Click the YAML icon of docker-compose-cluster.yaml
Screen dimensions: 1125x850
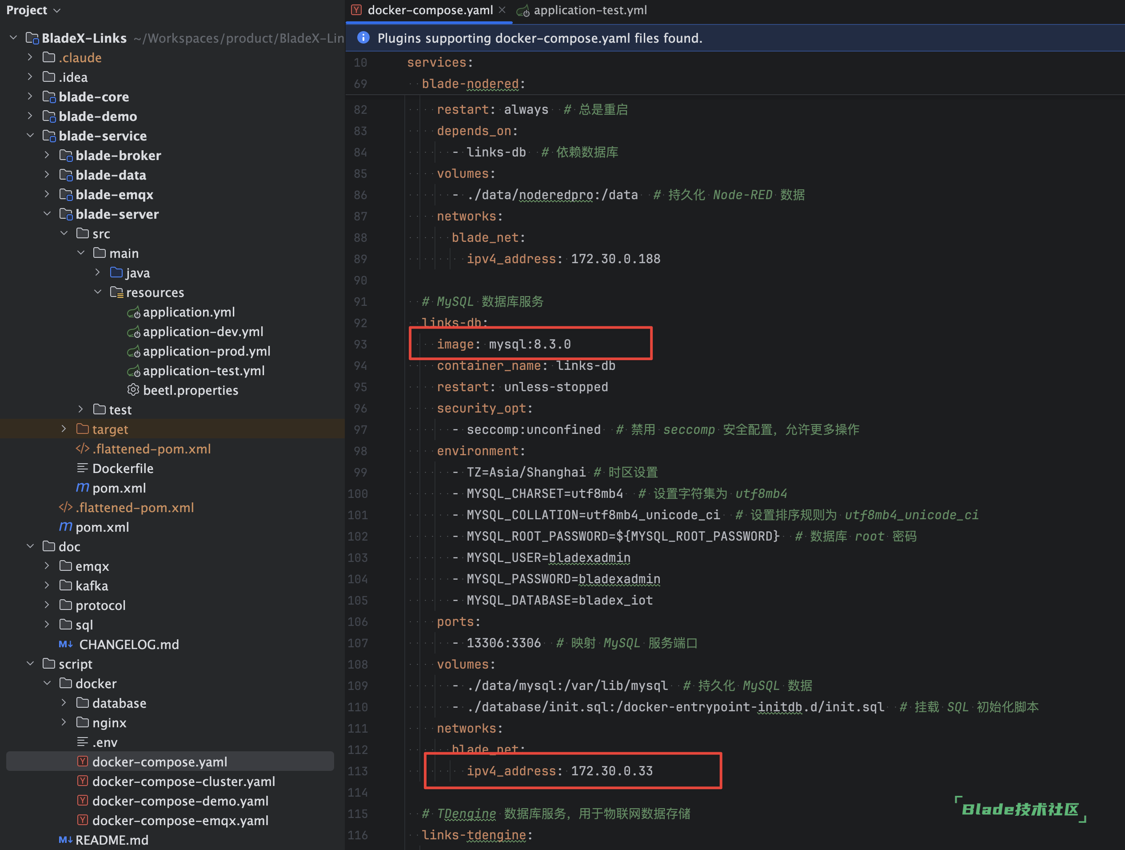coord(82,781)
